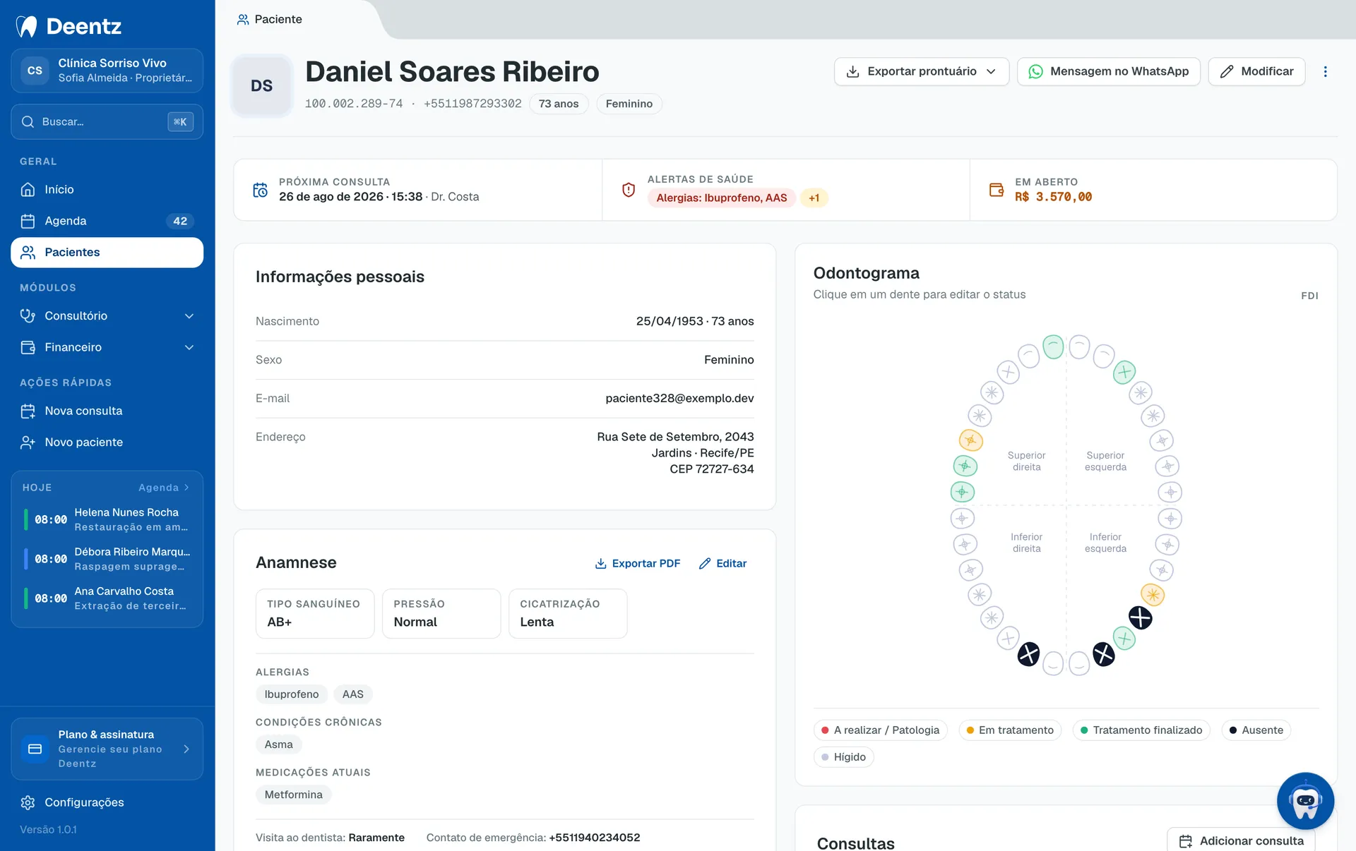Click the Financeiro wallet icon

pyautogui.click(x=28, y=347)
